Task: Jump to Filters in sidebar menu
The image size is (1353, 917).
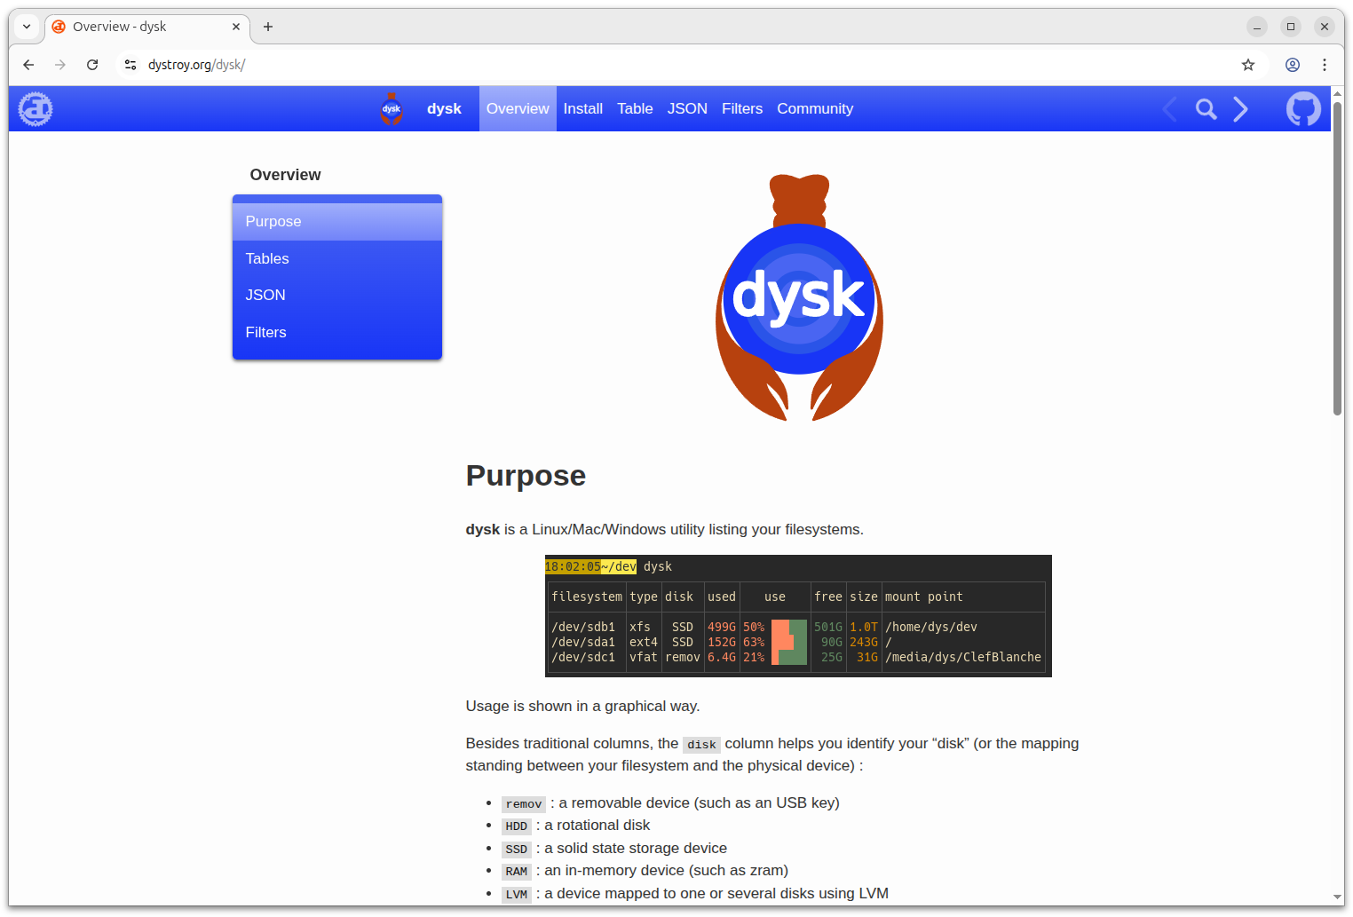Action: pyautogui.click(x=265, y=332)
